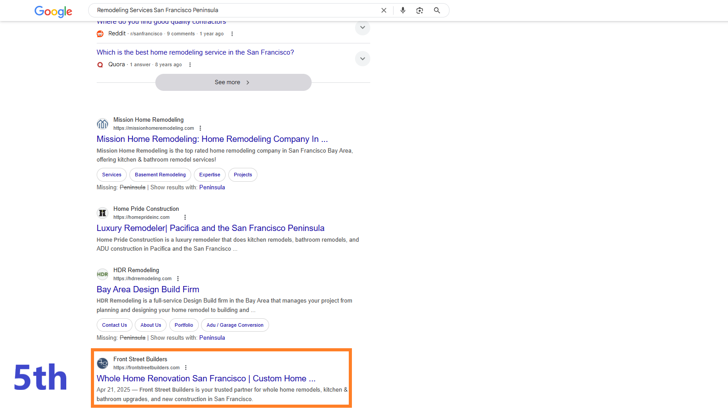This screenshot has width=728, height=410.
Task: Open the Portfolio sitelink chip
Action: (184, 325)
